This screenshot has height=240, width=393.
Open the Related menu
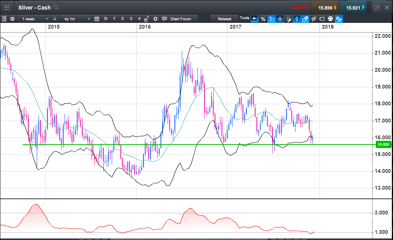[225, 19]
